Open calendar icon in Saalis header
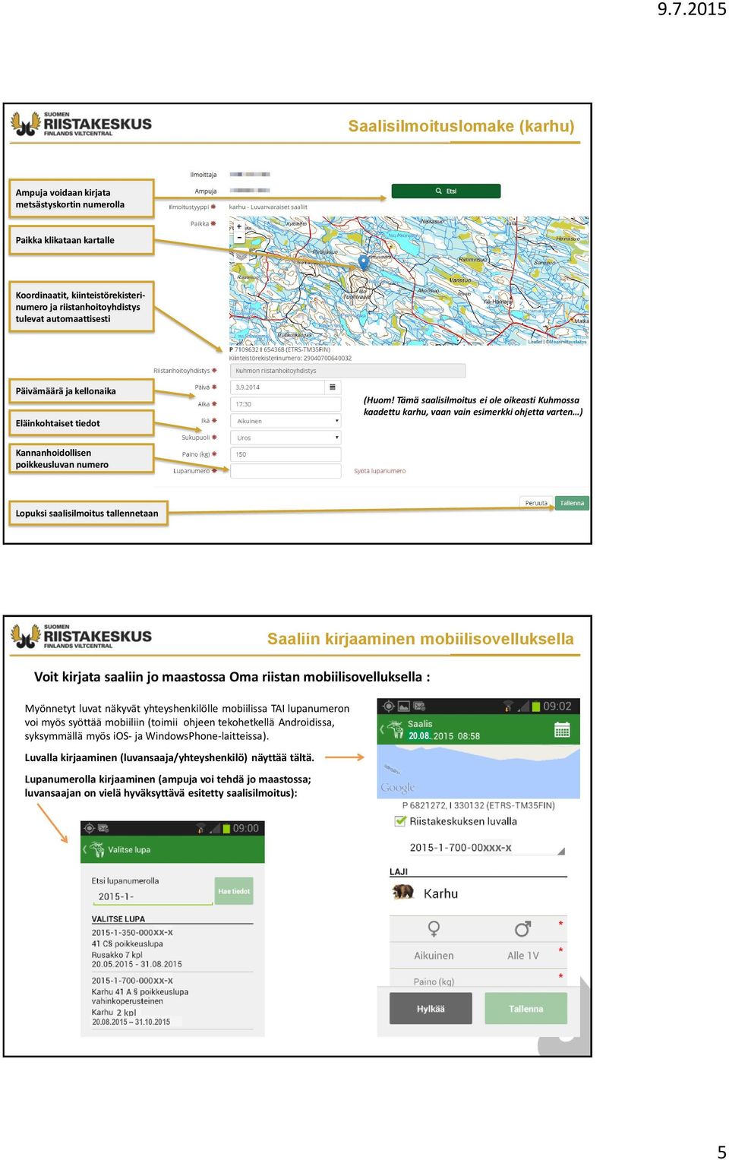 pyautogui.click(x=562, y=729)
